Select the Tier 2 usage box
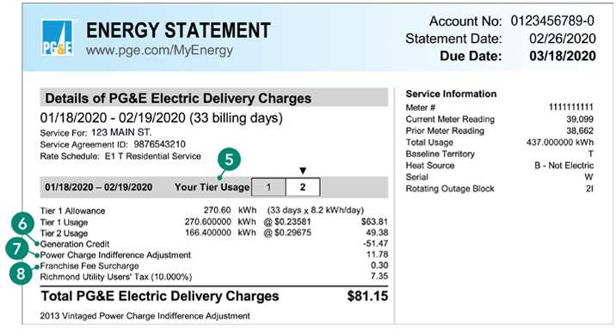616x334 pixels. 303,187
